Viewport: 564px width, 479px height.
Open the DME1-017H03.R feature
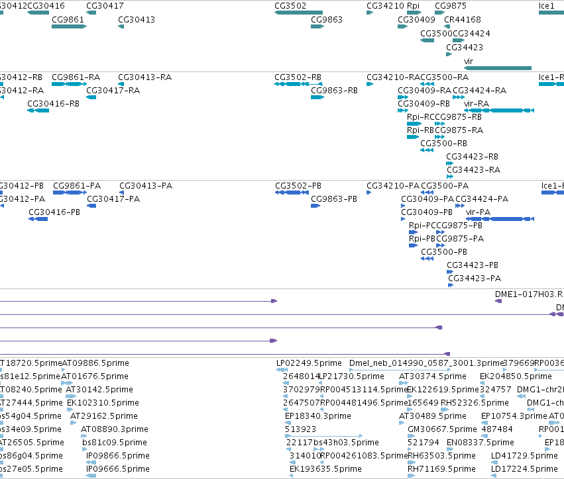pyautogui.click(x=498, y=301)
